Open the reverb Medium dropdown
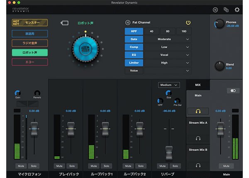This screenshot has height=178, width=249. (169, 85)
